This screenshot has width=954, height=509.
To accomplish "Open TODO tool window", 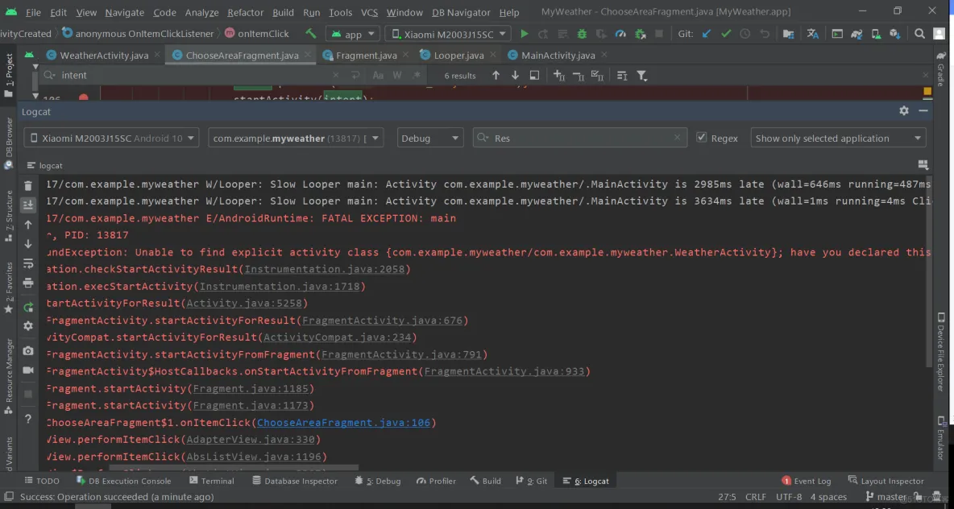I will 41,481.
